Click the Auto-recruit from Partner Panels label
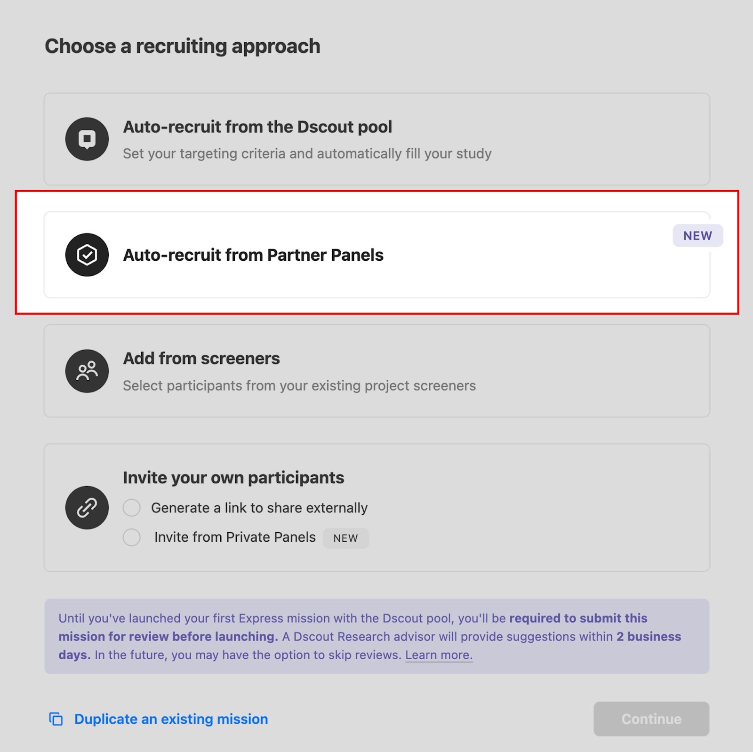This screenshot has width=753, height=752. 254,255
